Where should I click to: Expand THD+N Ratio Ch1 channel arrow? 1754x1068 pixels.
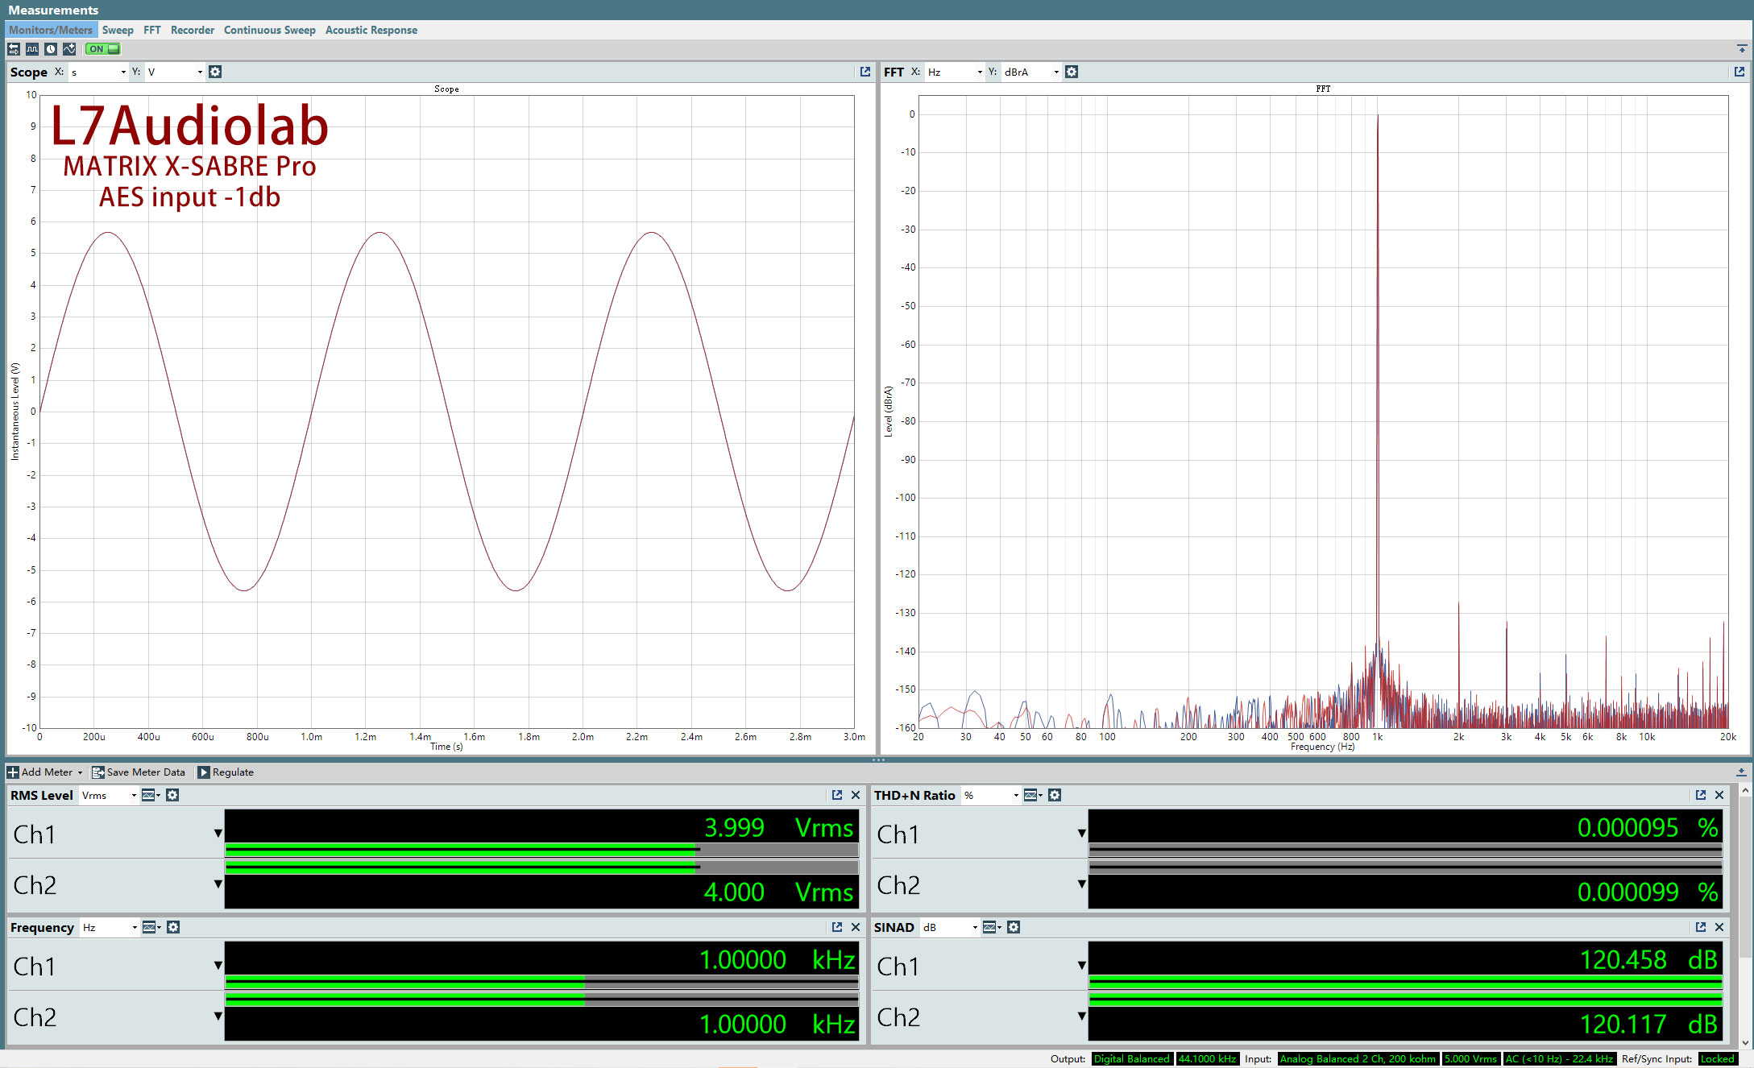[x=1081, y=833]
